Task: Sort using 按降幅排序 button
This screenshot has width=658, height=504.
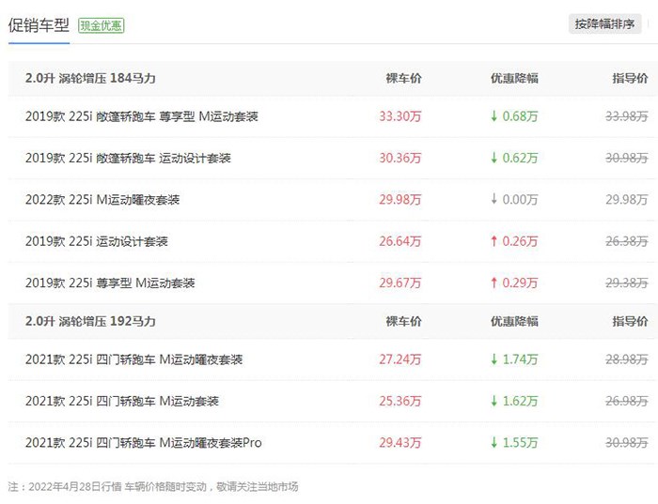Action: pos(604,23)
